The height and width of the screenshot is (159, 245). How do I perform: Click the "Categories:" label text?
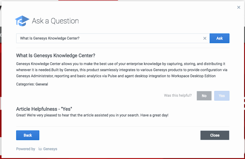25,84
